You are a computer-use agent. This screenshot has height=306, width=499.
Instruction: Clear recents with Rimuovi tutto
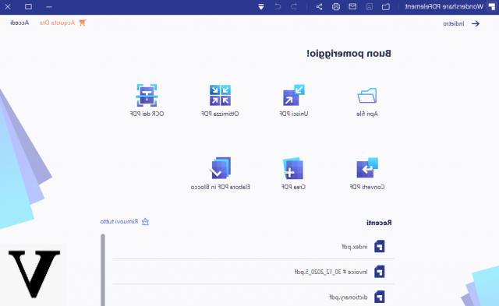point(125,221)
